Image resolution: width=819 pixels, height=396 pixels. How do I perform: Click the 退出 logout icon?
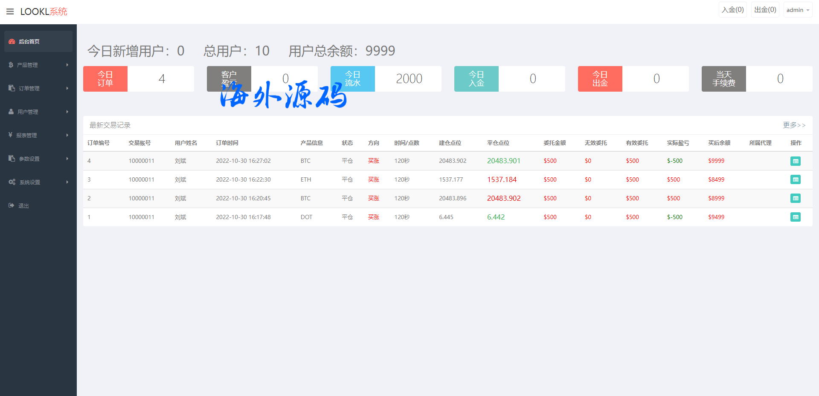click(12, 205)
